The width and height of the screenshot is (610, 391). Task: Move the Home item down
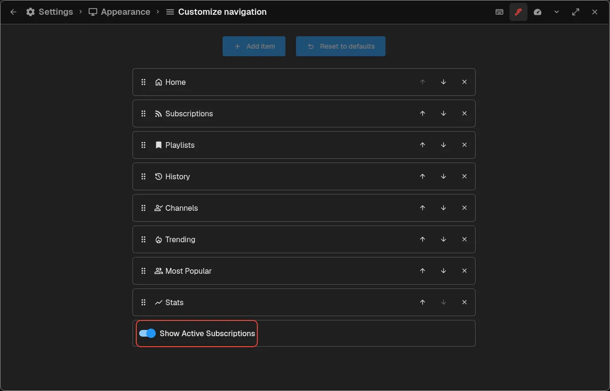[x=444, y=82]
